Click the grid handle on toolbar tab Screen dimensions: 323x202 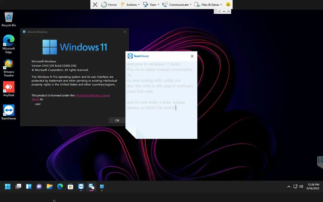click(216, 11)
